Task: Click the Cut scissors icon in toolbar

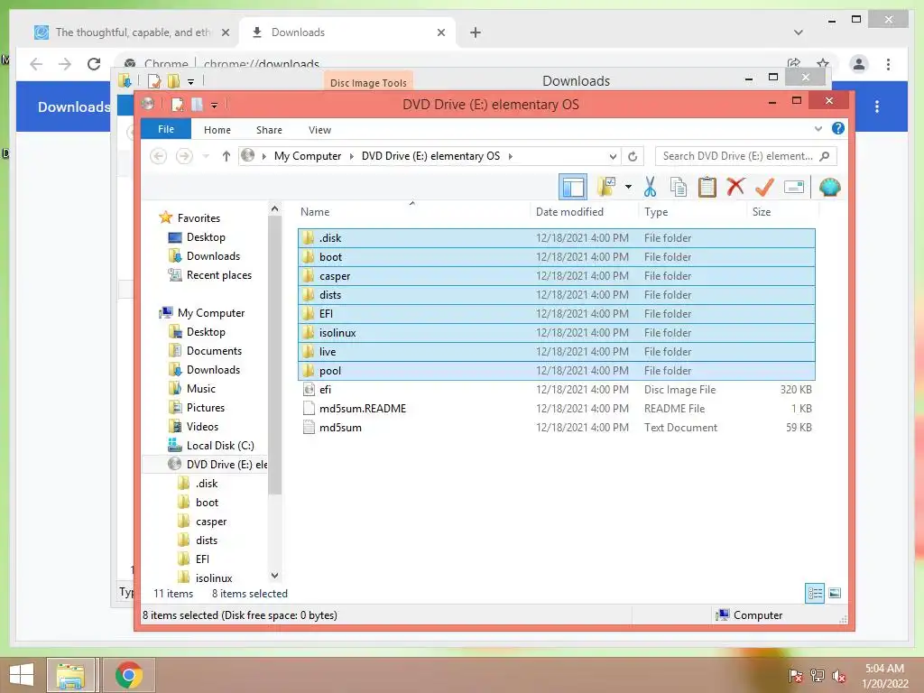Action: 650,188
